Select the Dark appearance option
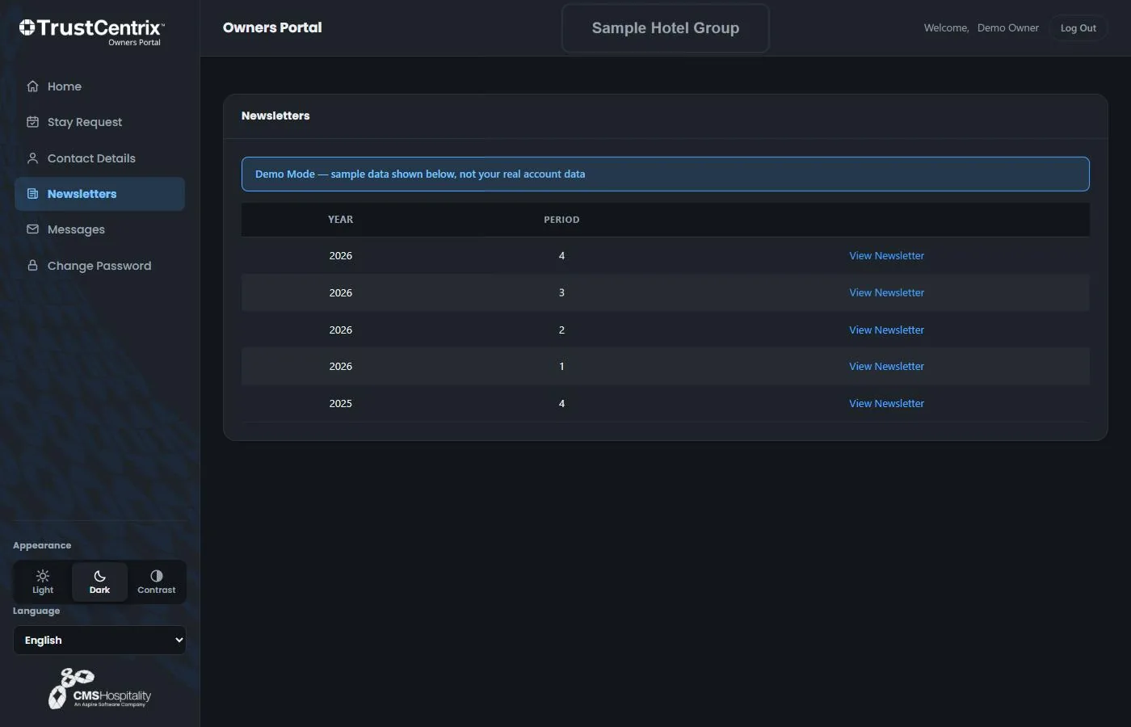Viewport: 1131px width, 727px height. (x=99, y=582)
